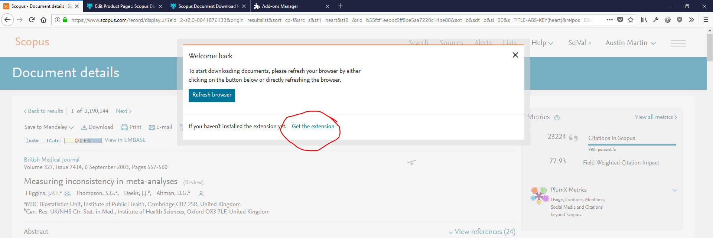Show more toolbar items via double chevron
This screenshot has height=238, width=713.
click(691, 20)
